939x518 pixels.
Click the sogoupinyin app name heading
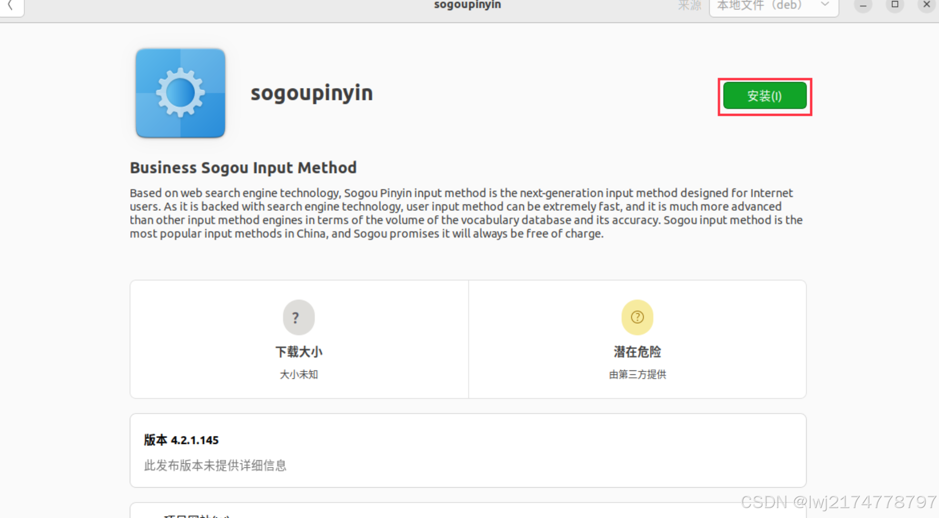pos(311,93)
